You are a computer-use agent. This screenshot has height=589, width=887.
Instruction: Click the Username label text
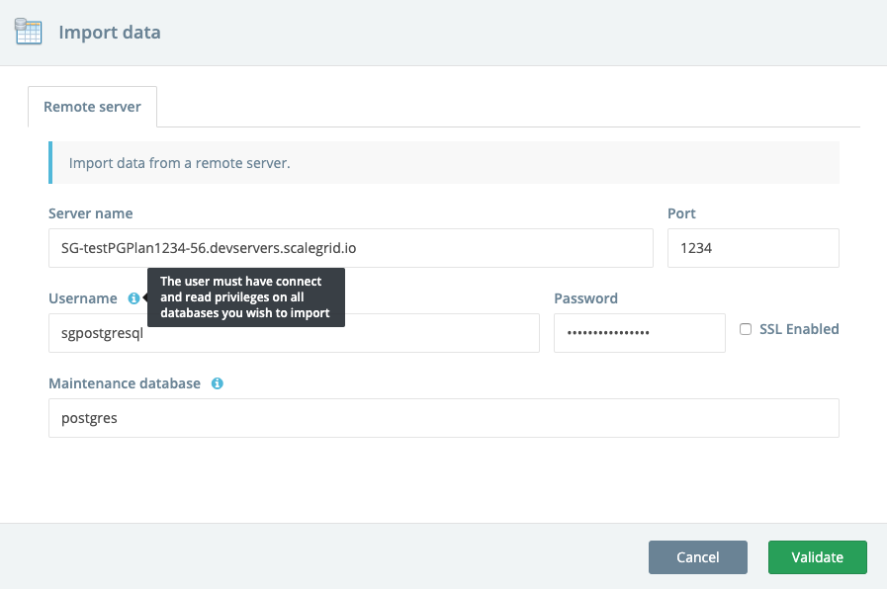[82, 298]
